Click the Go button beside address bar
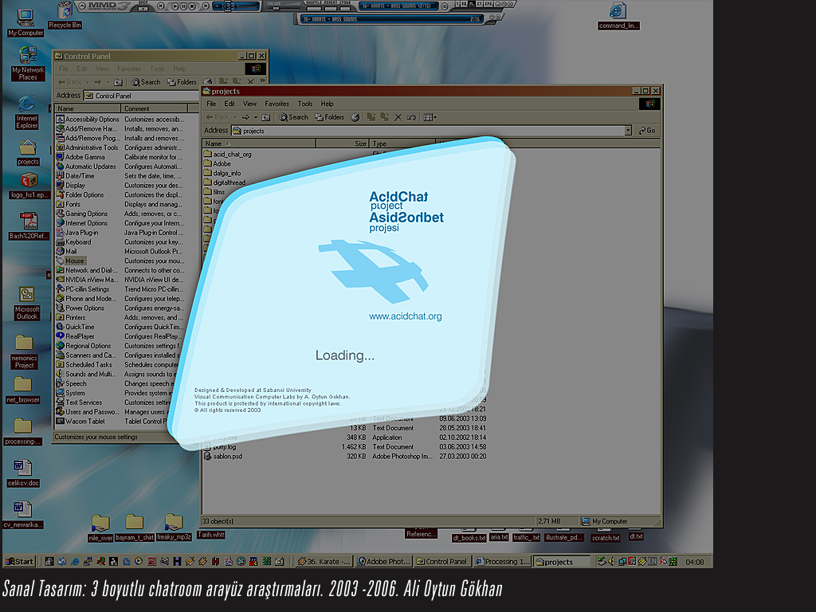Image resolution: width=816 pixels, height=612 pixels. (646, 131)
